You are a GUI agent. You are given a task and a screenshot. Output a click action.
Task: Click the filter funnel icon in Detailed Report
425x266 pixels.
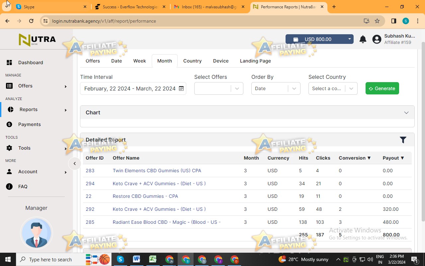click(403, 140)
